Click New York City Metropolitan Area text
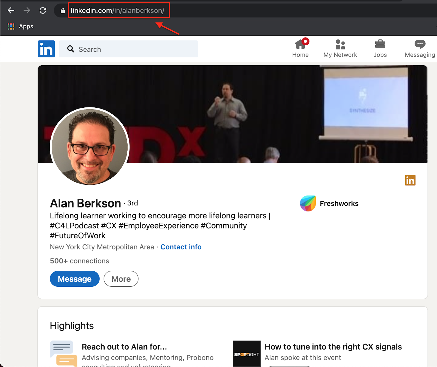This screenshot has width=437, height=367. pos(102,247)
